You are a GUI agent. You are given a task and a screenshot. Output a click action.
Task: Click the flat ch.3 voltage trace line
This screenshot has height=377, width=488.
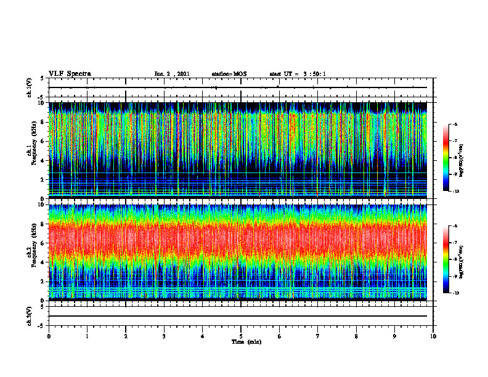(x=238, y=316)
